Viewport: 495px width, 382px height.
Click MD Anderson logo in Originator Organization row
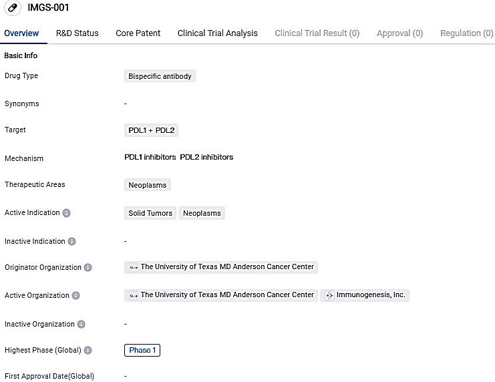(x=134, y=267)
